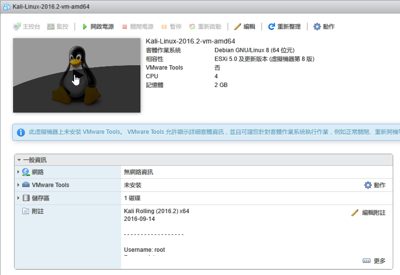Click the 附註 notes icon
Screen dimensions: 400x275
26,211
